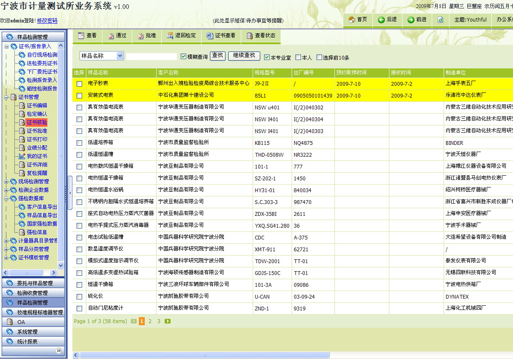Screen dimensions: 513x359
Task: Collapse the 证书管理 tree node
Action: pos(7,97)
